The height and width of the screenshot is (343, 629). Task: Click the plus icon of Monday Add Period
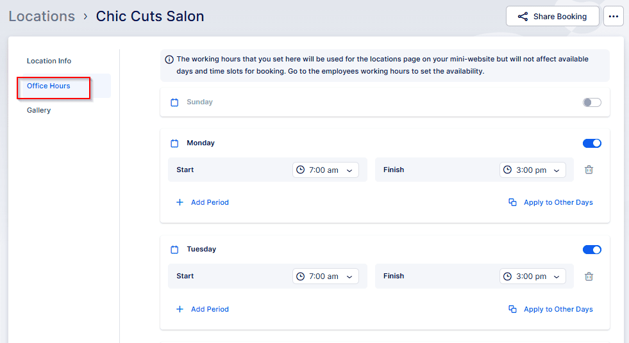(180, 202)
